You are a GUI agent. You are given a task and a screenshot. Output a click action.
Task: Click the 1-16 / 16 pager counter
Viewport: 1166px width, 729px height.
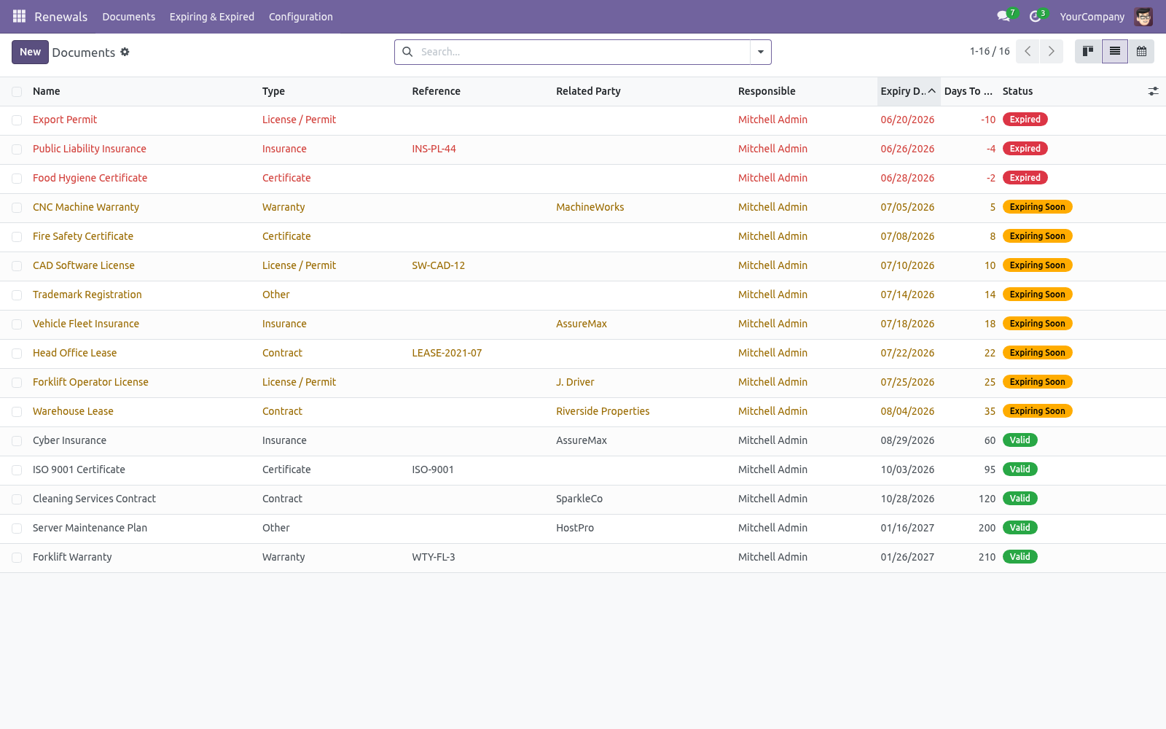990,51
